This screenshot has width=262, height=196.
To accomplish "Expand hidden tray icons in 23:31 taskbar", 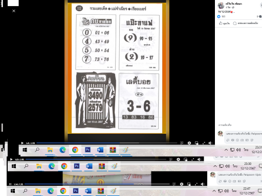I will tap(226, 150).
